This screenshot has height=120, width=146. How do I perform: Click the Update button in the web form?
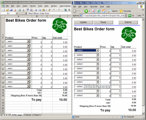click(x=83, y=22)
